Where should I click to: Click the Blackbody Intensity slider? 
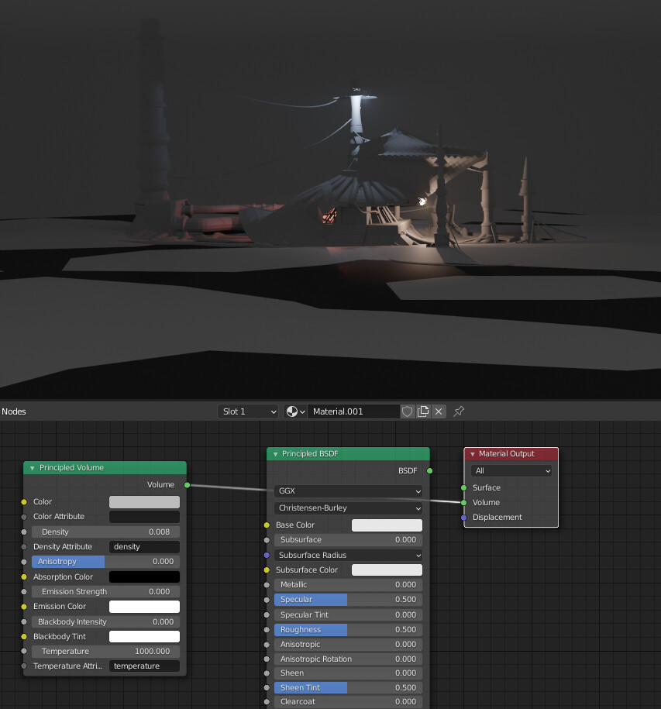[x=105, y=622]
